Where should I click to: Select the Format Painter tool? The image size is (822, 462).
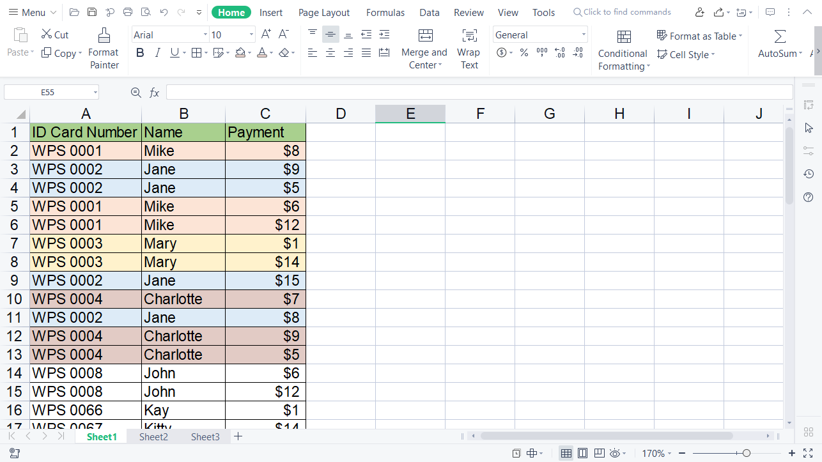click(104, 48)
